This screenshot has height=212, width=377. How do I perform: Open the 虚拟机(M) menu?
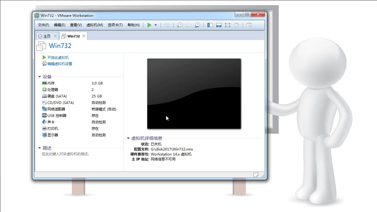(x=95, y=25)
